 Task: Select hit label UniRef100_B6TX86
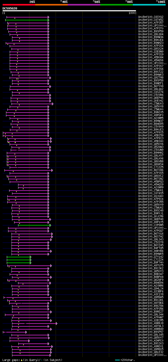(151, 170)
